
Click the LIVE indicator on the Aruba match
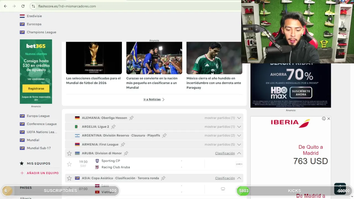coord(239,164)
